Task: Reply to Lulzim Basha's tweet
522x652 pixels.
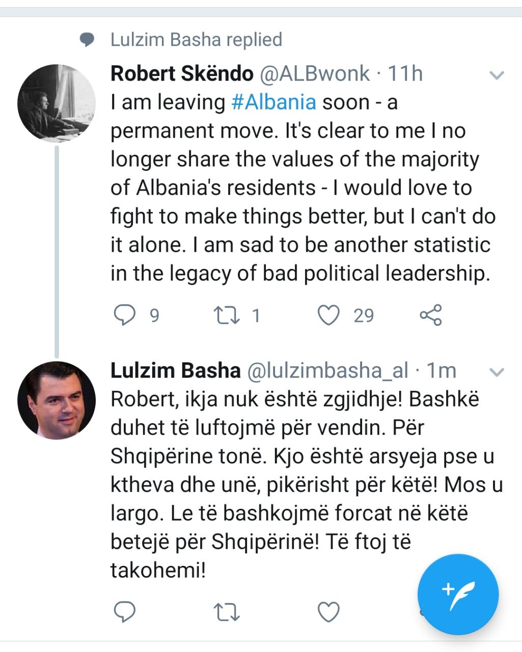Action: click(124, 612)
